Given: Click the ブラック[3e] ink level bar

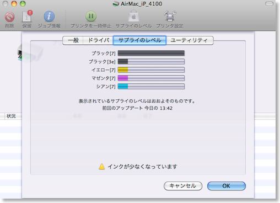Looking at the screenshot, I should coord(151,62).
